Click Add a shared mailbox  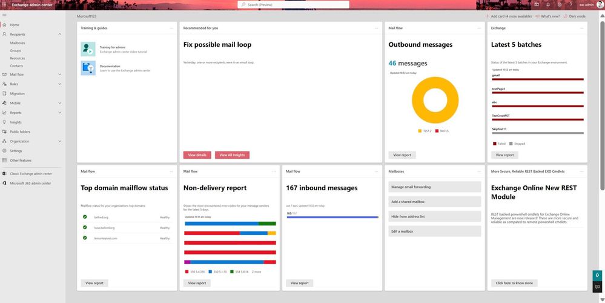click(435, 201)
